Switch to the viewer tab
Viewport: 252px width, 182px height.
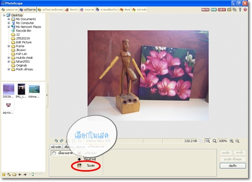(9, 10)
